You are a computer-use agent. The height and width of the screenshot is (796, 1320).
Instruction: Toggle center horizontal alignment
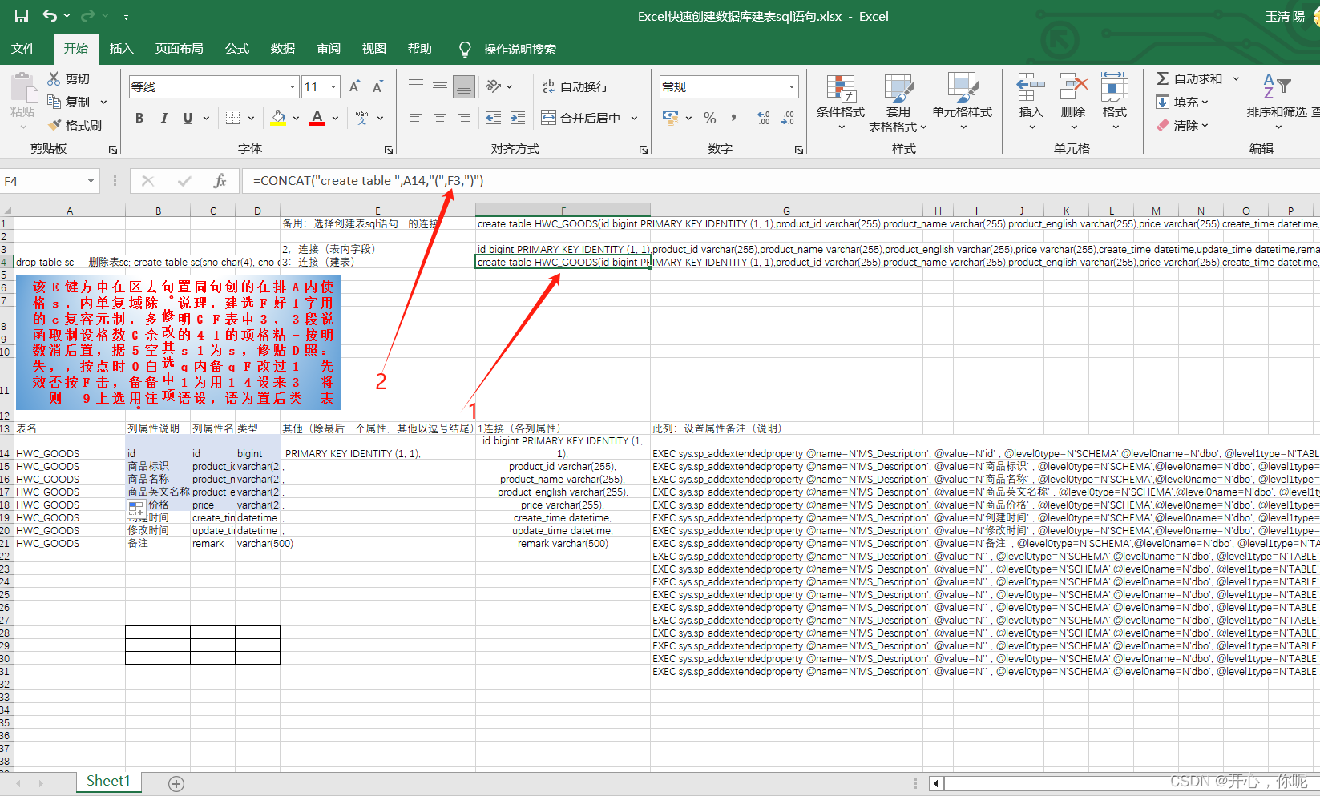tap(440, 118)
